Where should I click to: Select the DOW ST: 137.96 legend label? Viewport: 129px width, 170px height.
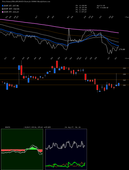pos(11,6)
